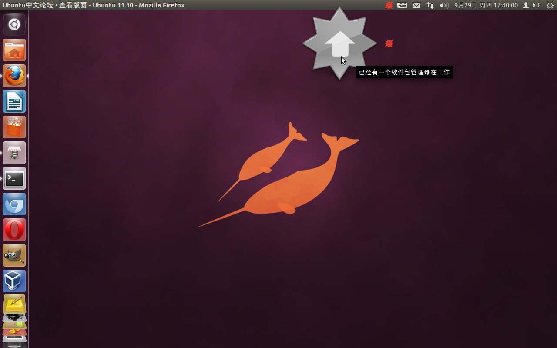Open the Ubuntu Dash home button
This screenshot has height=348, width=557.
click(14, 24)
